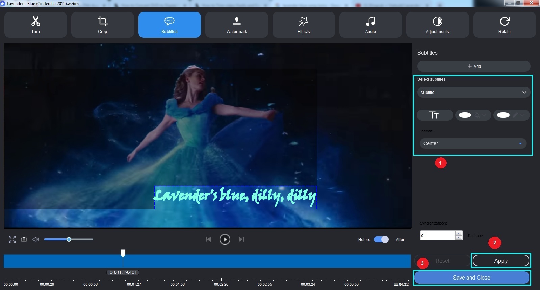Add a new subtitle file

tap(474, 66)
